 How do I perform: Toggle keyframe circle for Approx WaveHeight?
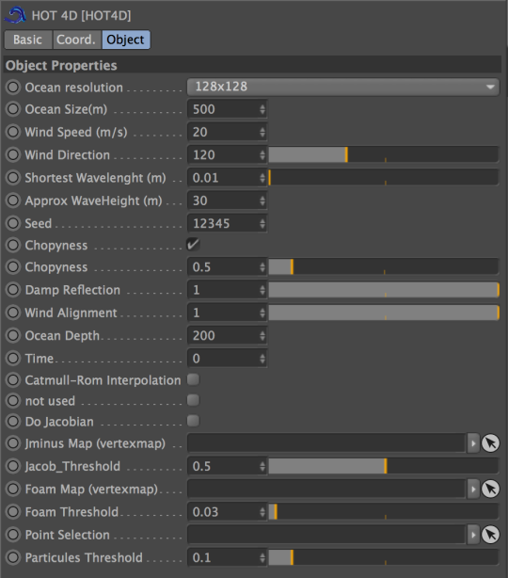click(x=13, y=201)
